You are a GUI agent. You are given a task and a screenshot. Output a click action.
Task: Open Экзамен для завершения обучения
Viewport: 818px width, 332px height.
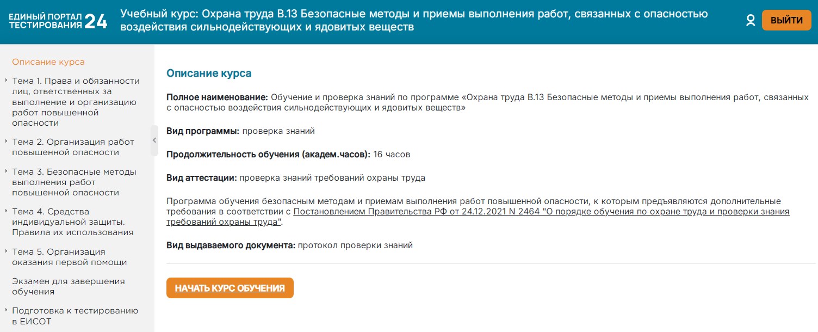coord(68,286)
